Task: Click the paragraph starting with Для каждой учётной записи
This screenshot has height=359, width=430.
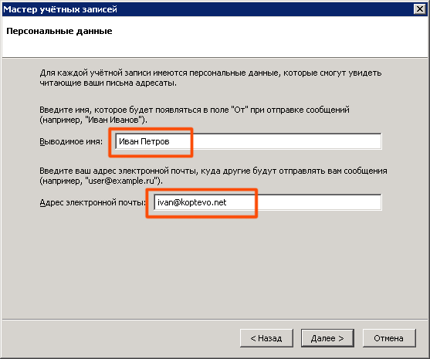Action: (211, 78)
